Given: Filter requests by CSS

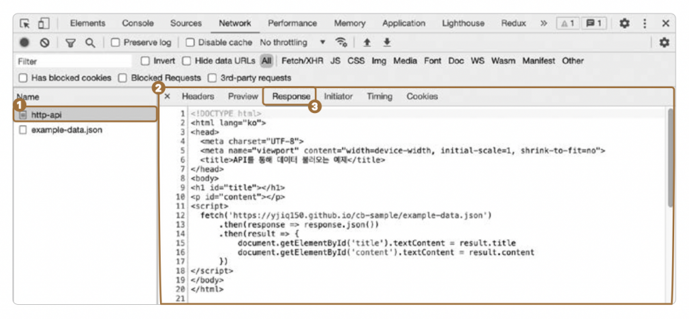Looking at the screenshot, I should 356,61.
